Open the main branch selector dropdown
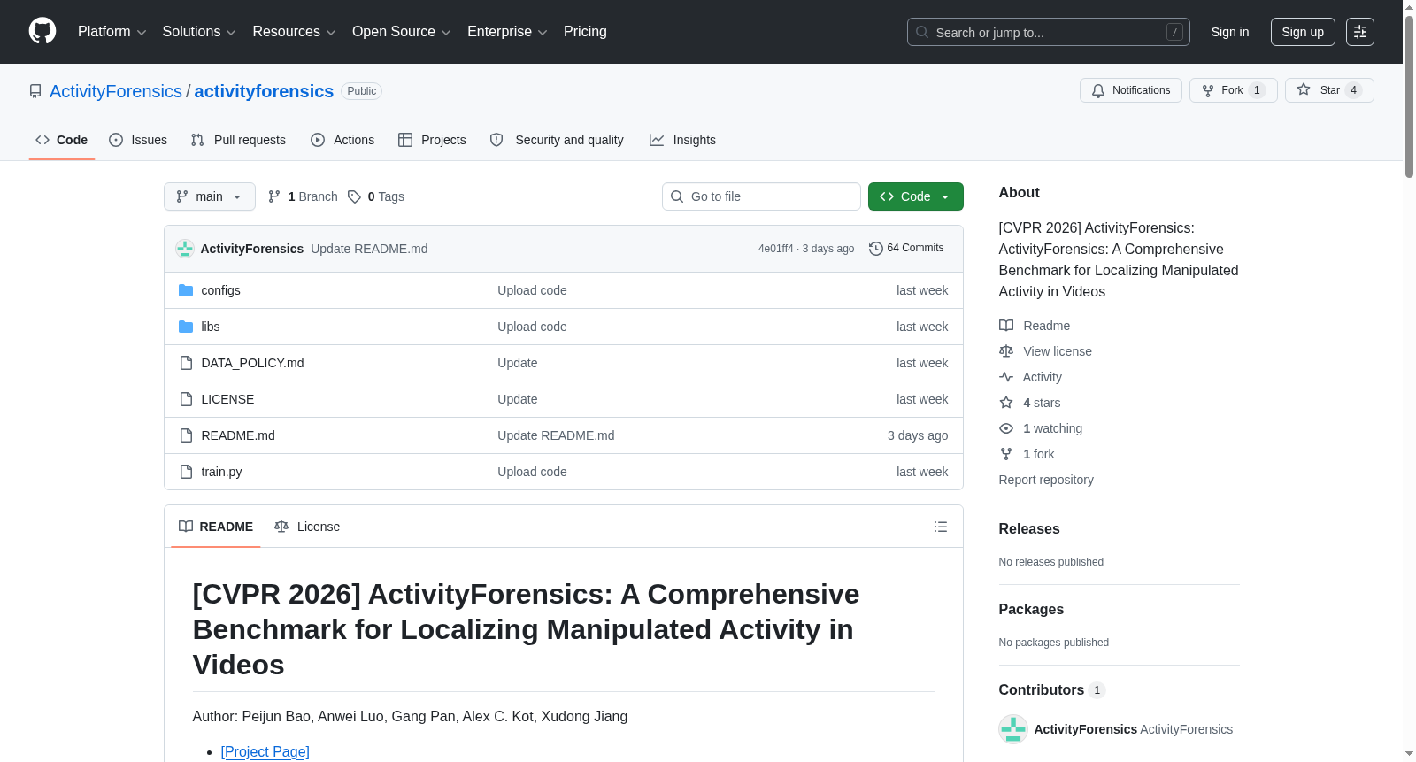The height and width of the screenshot is (762, 1416). point(210,196)
